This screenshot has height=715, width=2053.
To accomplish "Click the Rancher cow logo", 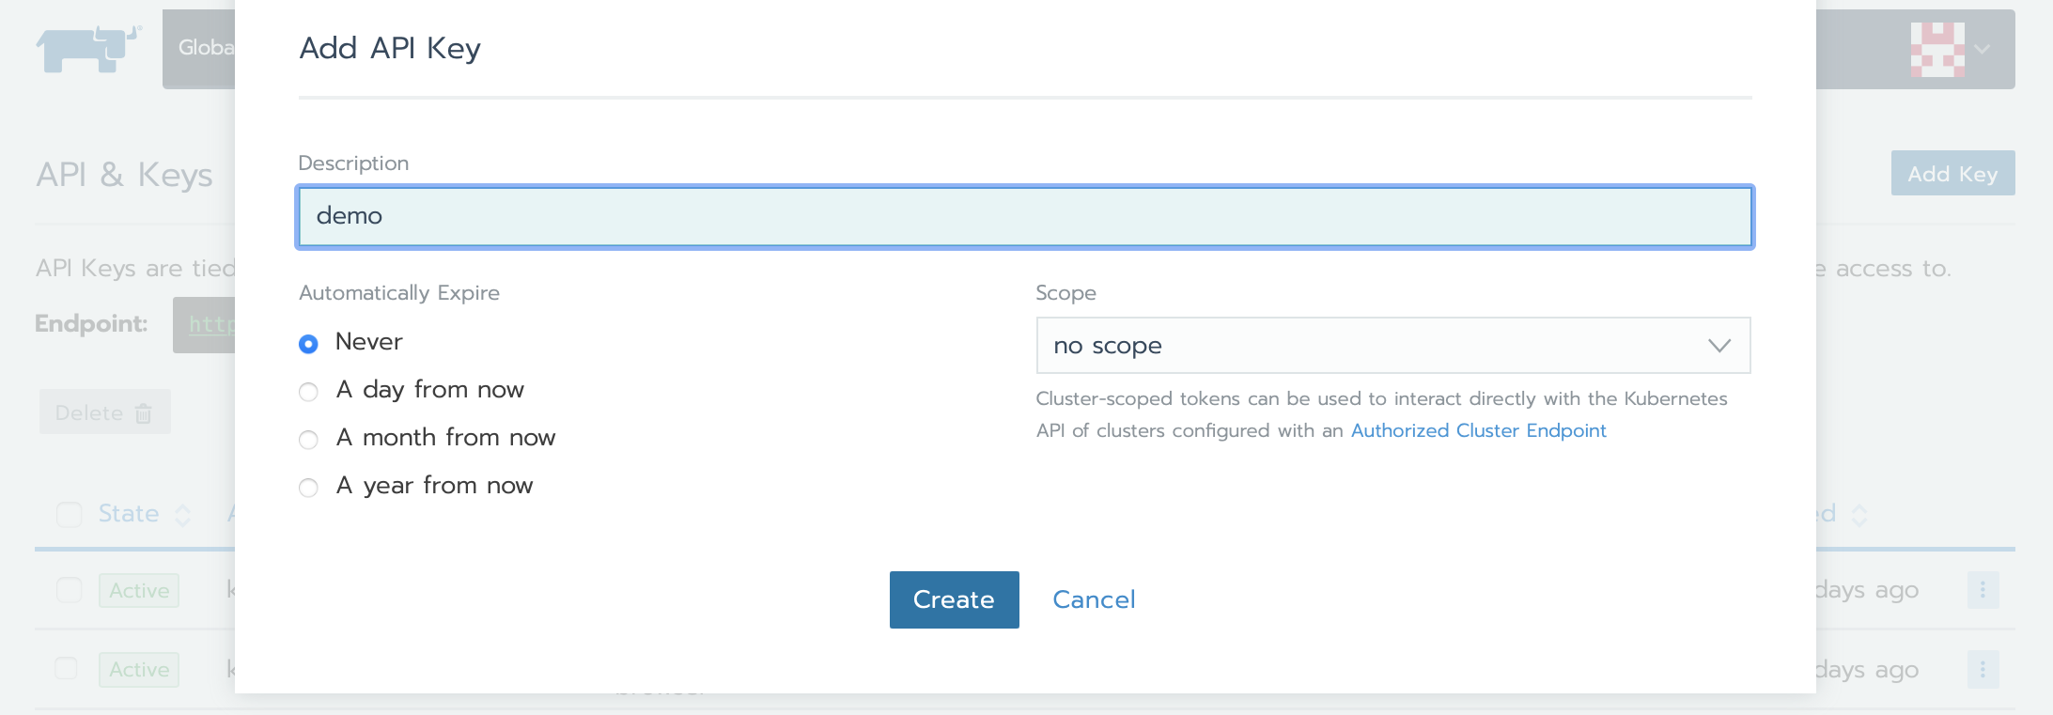I will click(x=88, y=49).
